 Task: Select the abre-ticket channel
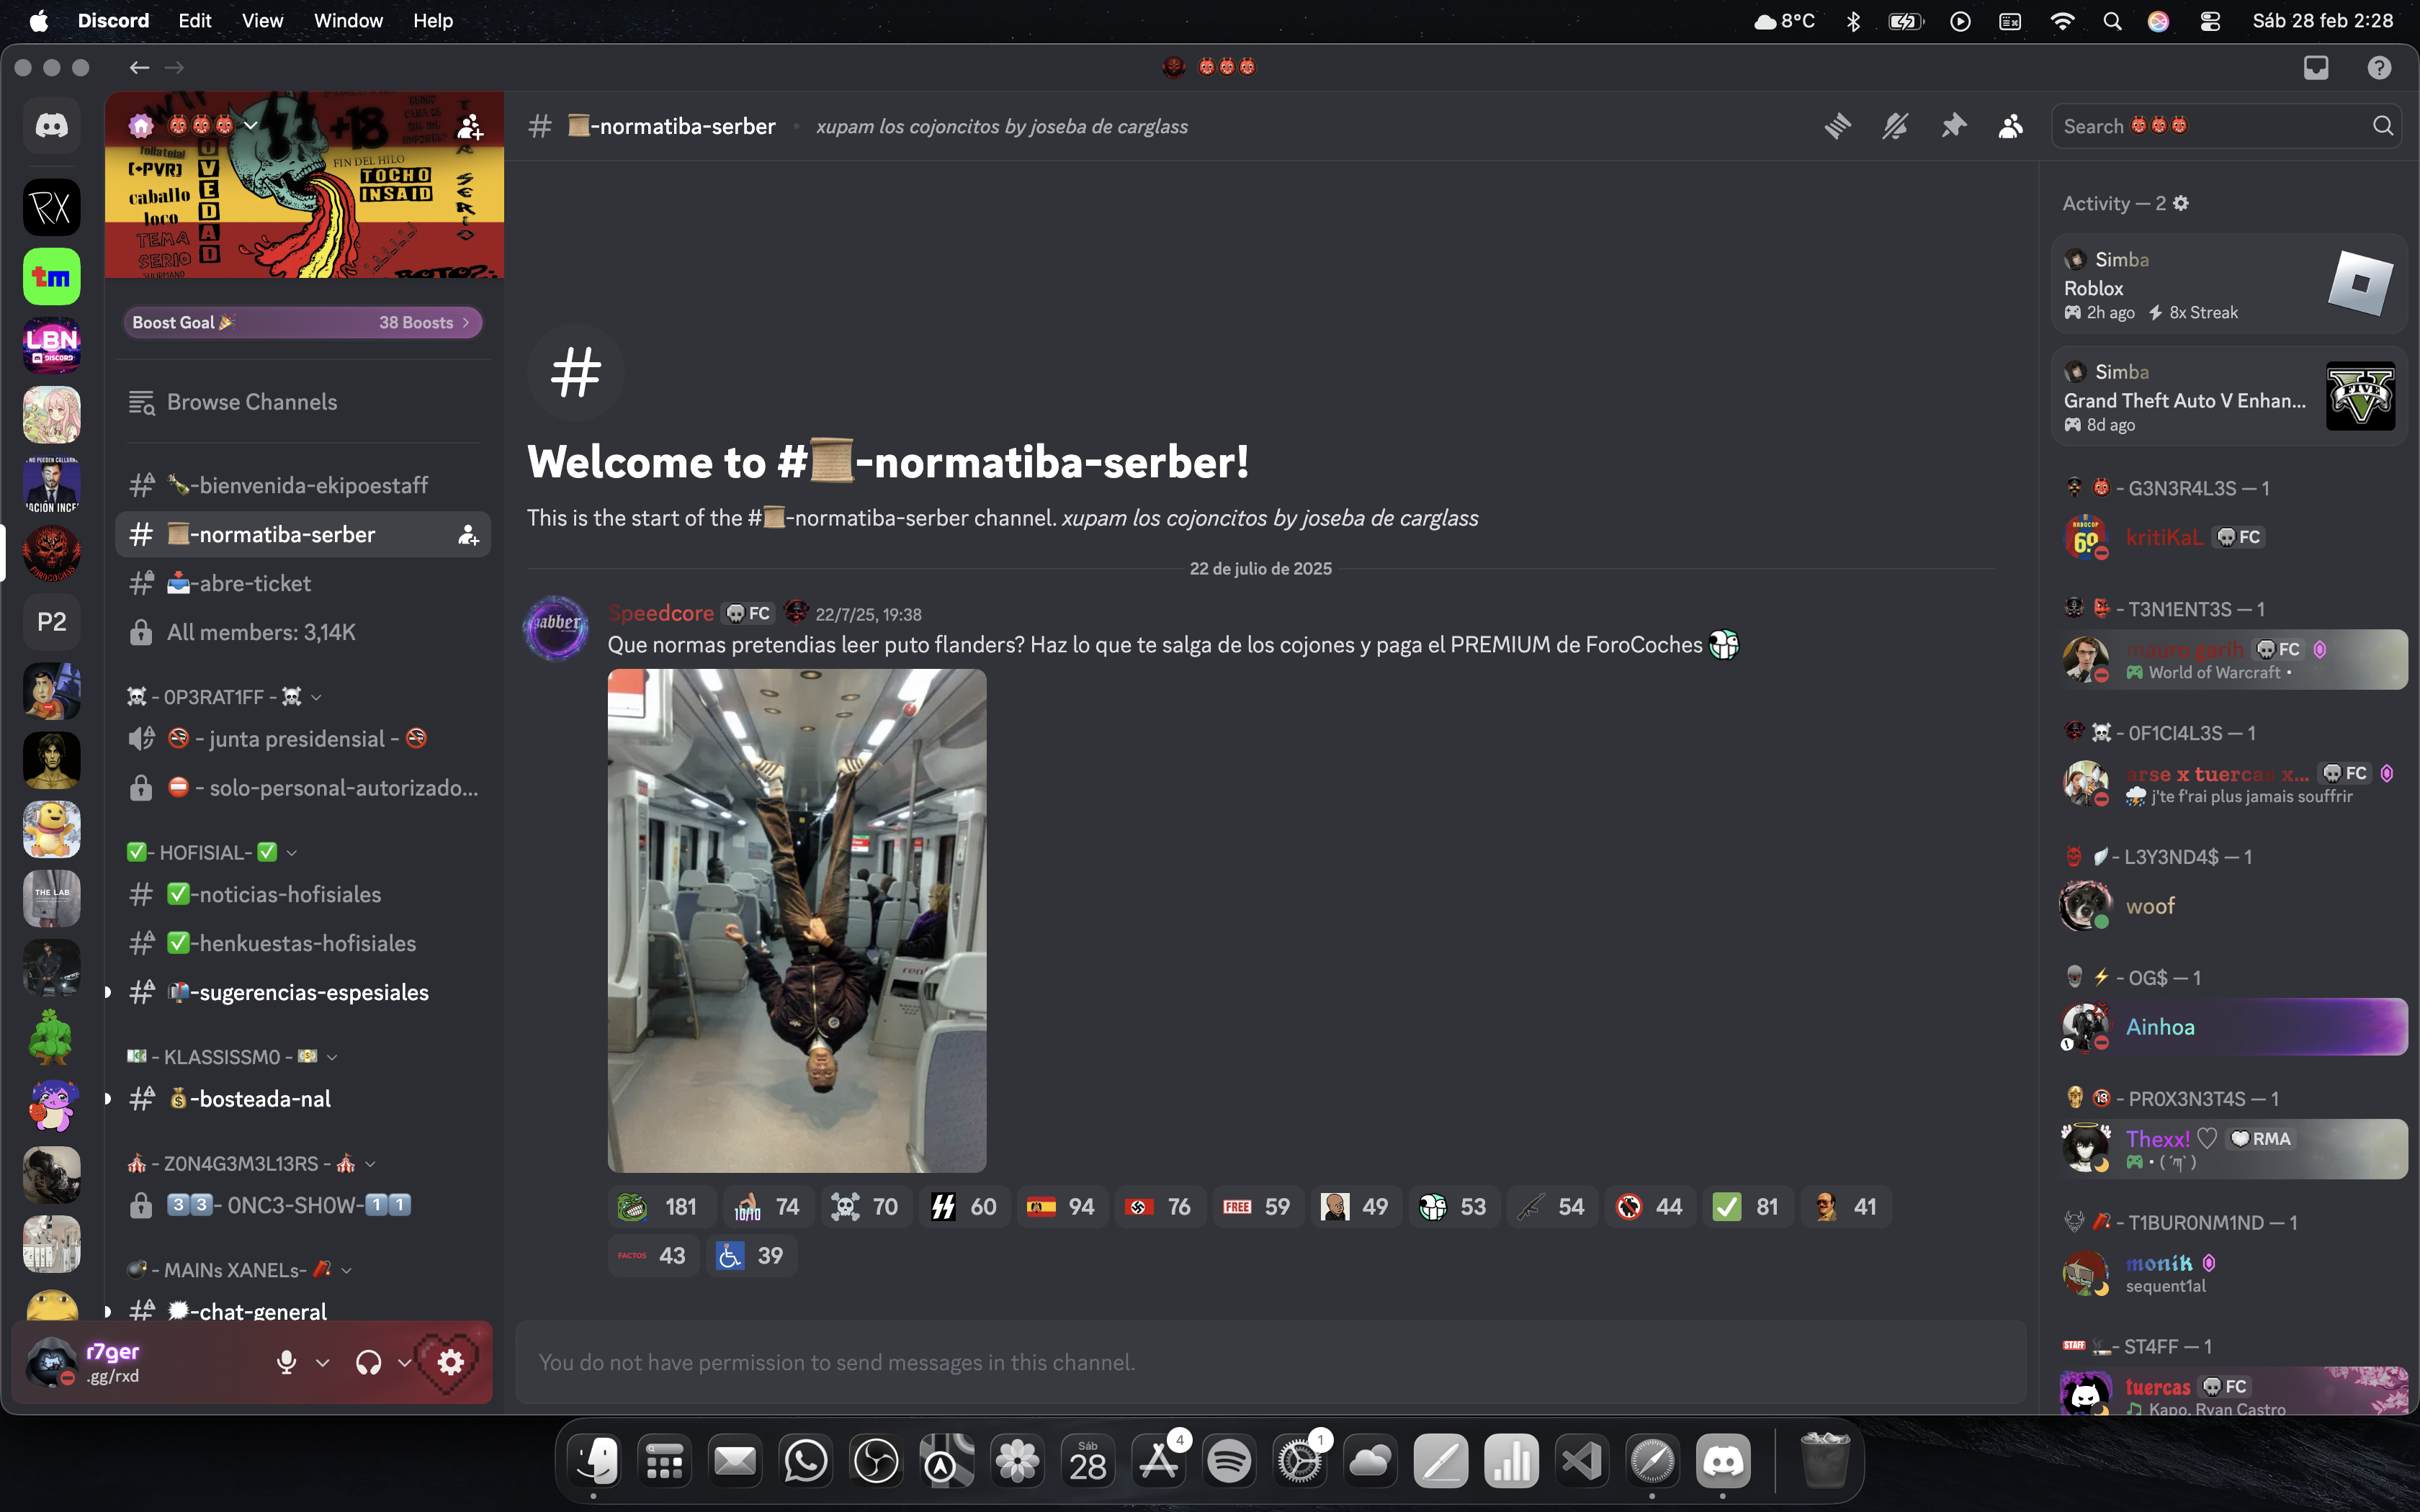255,583
